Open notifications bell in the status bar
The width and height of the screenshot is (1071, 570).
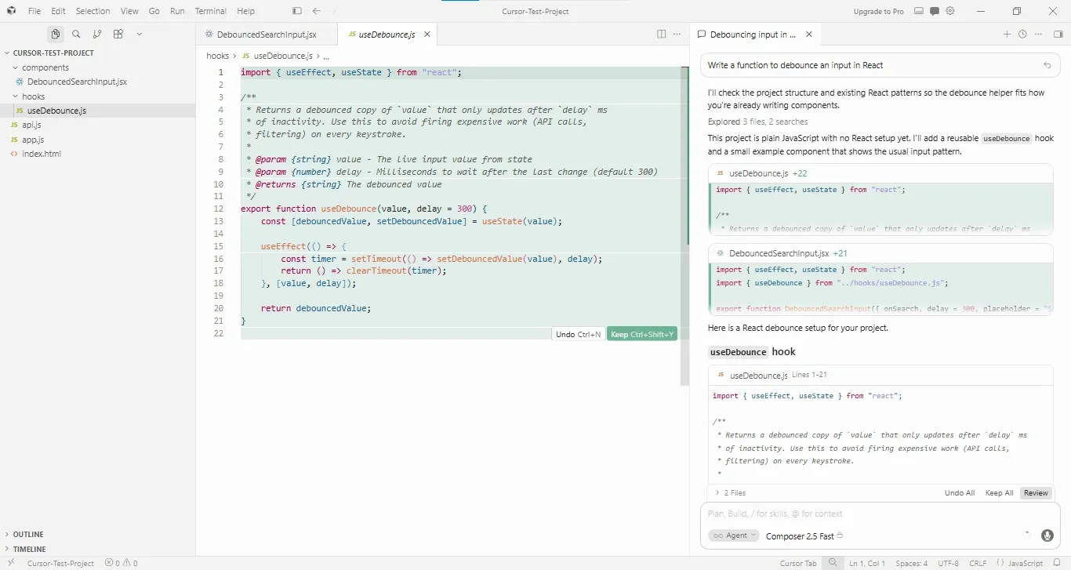point(1058,563)
